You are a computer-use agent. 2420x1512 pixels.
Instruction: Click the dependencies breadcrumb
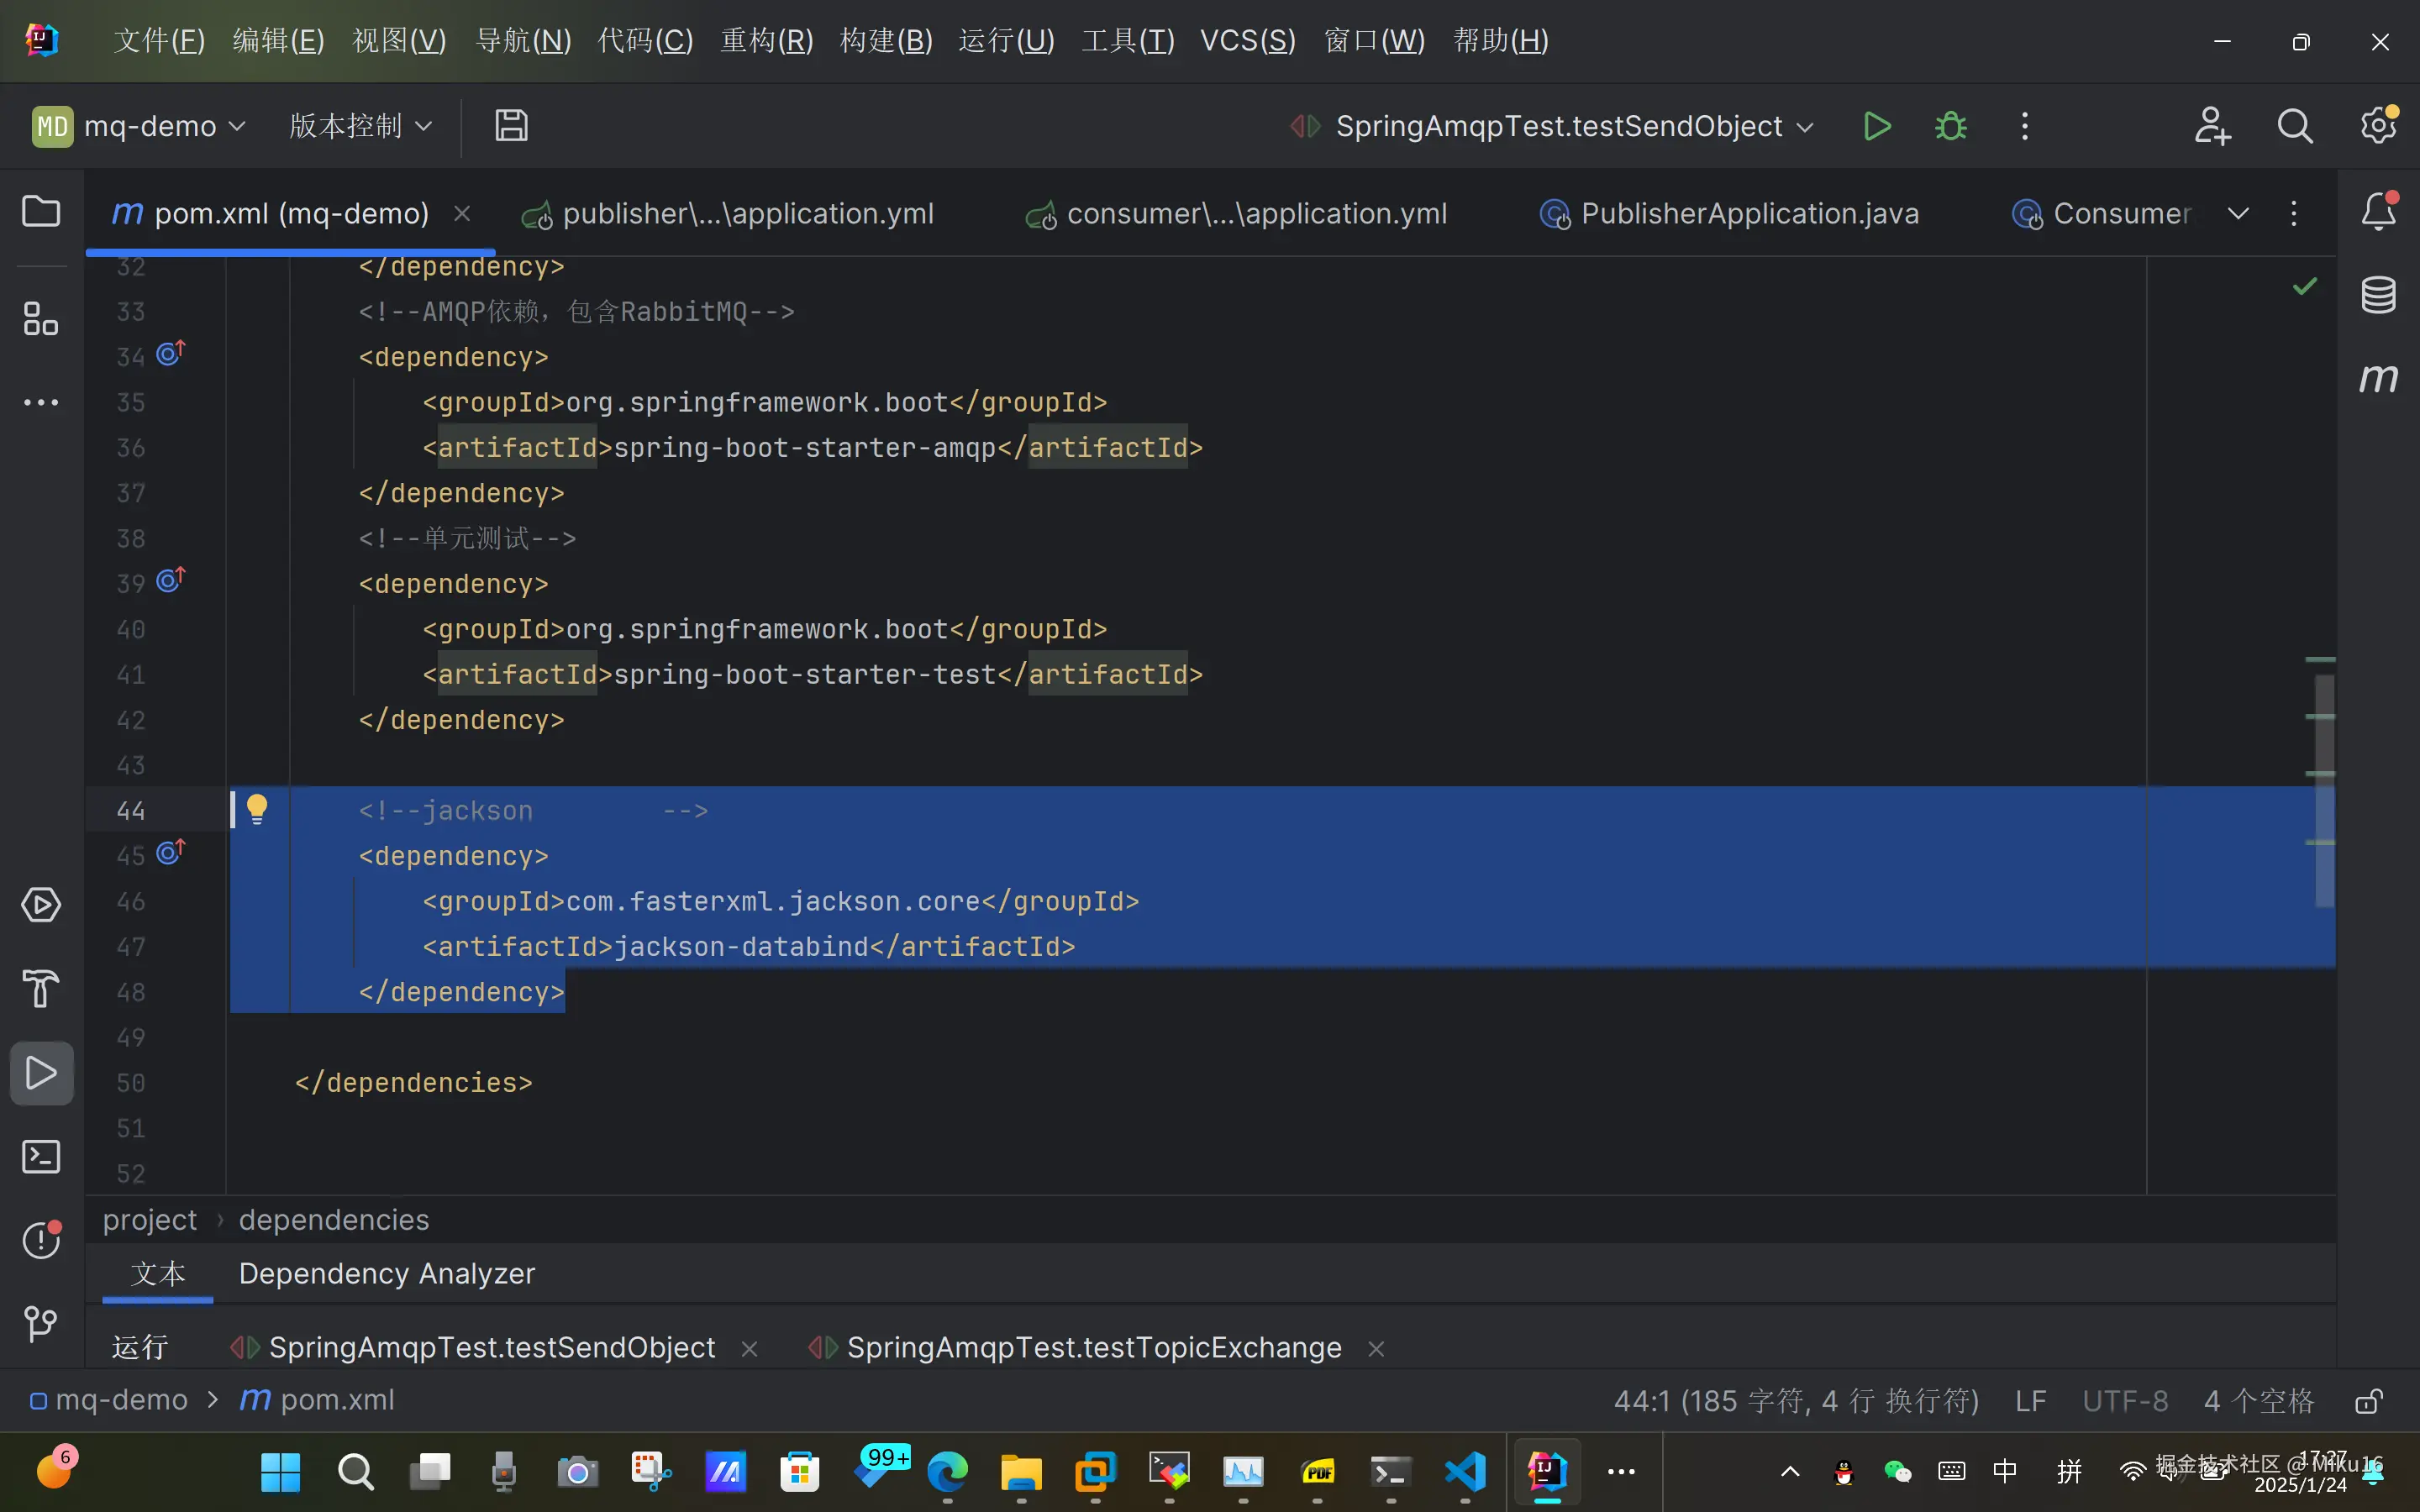pos(334,1220)
